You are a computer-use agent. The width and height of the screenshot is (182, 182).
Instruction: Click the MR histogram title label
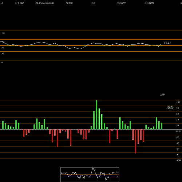(x=162, y=95)
